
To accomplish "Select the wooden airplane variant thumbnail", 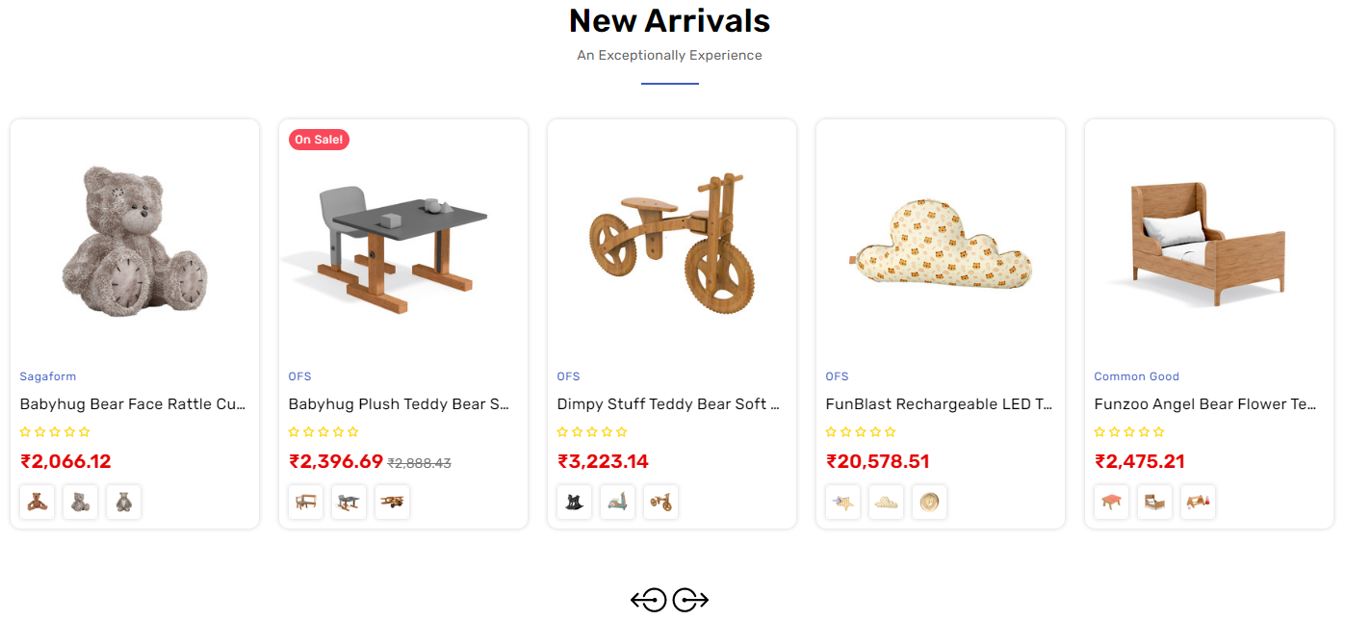I will coord(392,502).
